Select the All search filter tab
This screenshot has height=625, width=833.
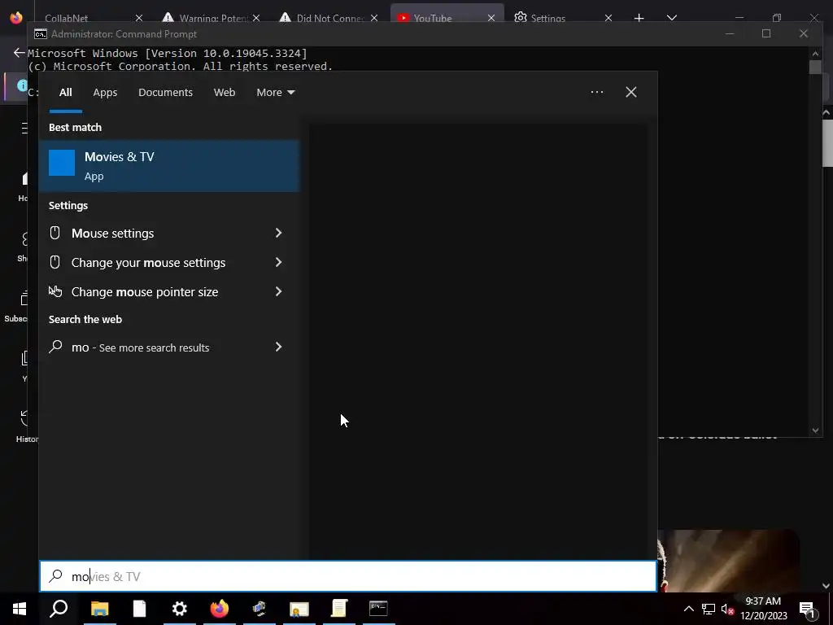tap(65, 93)
